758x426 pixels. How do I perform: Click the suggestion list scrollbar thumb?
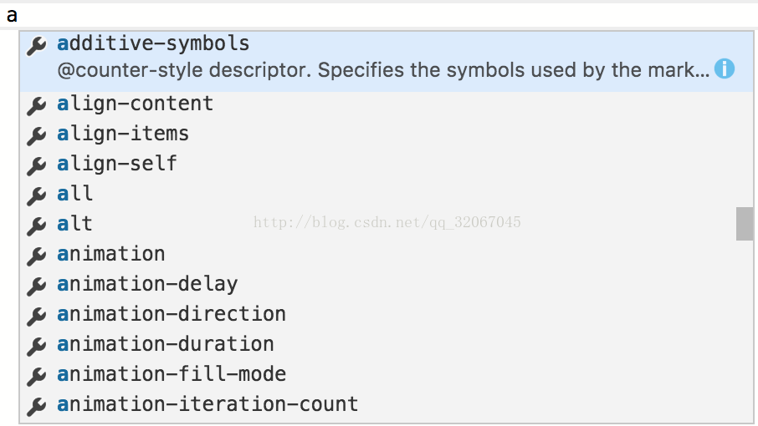coord(745,224)
